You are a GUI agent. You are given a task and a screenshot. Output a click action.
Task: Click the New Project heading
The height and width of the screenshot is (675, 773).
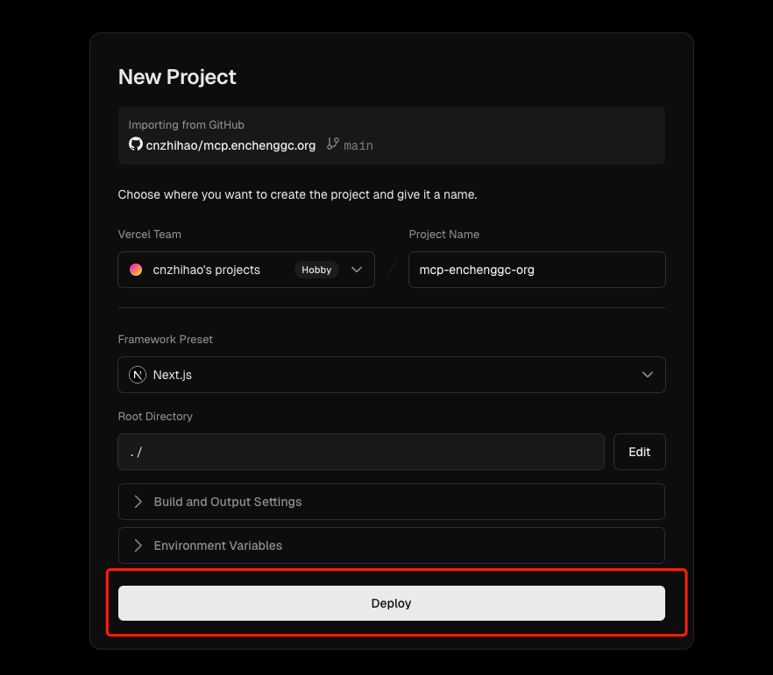[177, 77]
